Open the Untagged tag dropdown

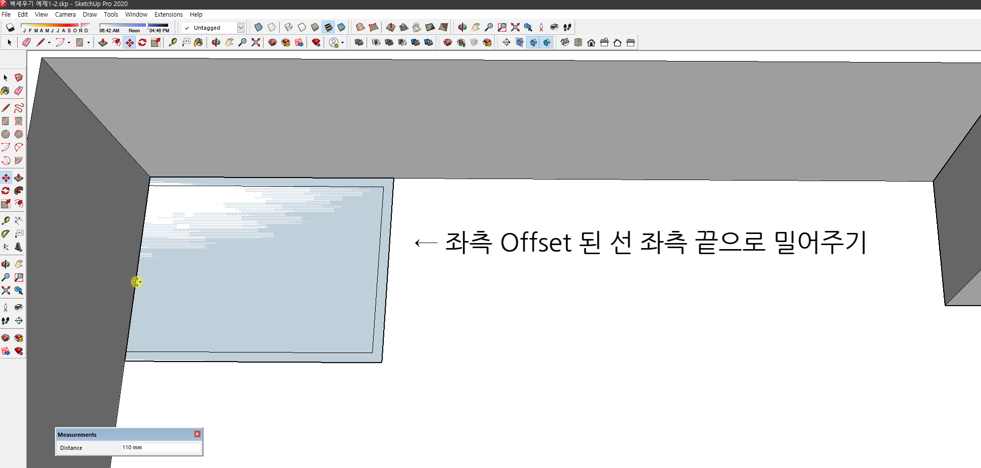(241, 28)
